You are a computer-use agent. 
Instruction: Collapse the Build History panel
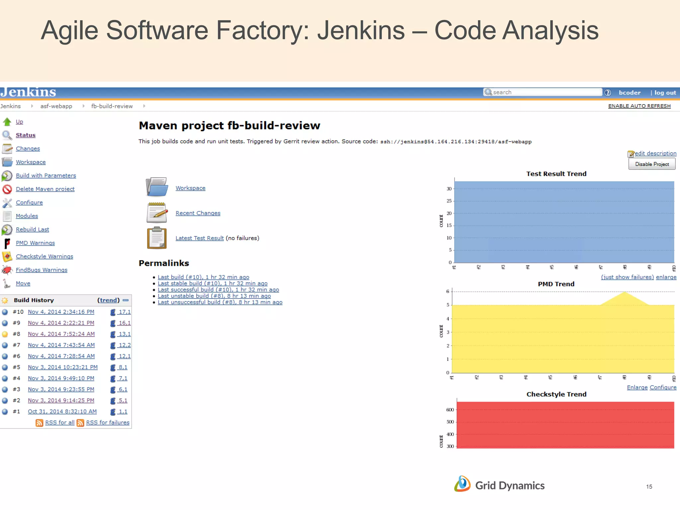point(126,300)
